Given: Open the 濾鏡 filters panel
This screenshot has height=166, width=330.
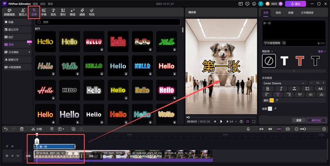Looking at the screenshot, I should pos(82,13).
